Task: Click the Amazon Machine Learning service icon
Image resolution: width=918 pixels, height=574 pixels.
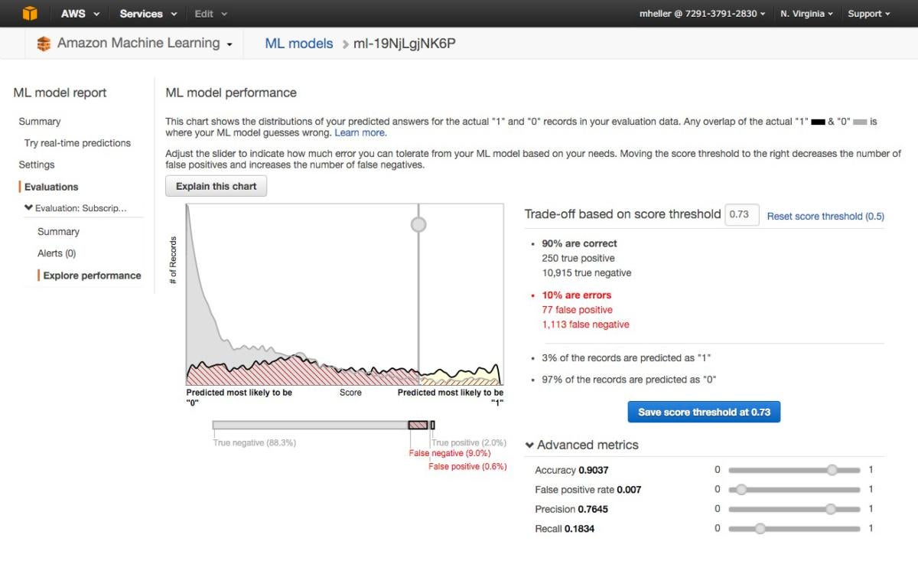Action: coord(44,44)
